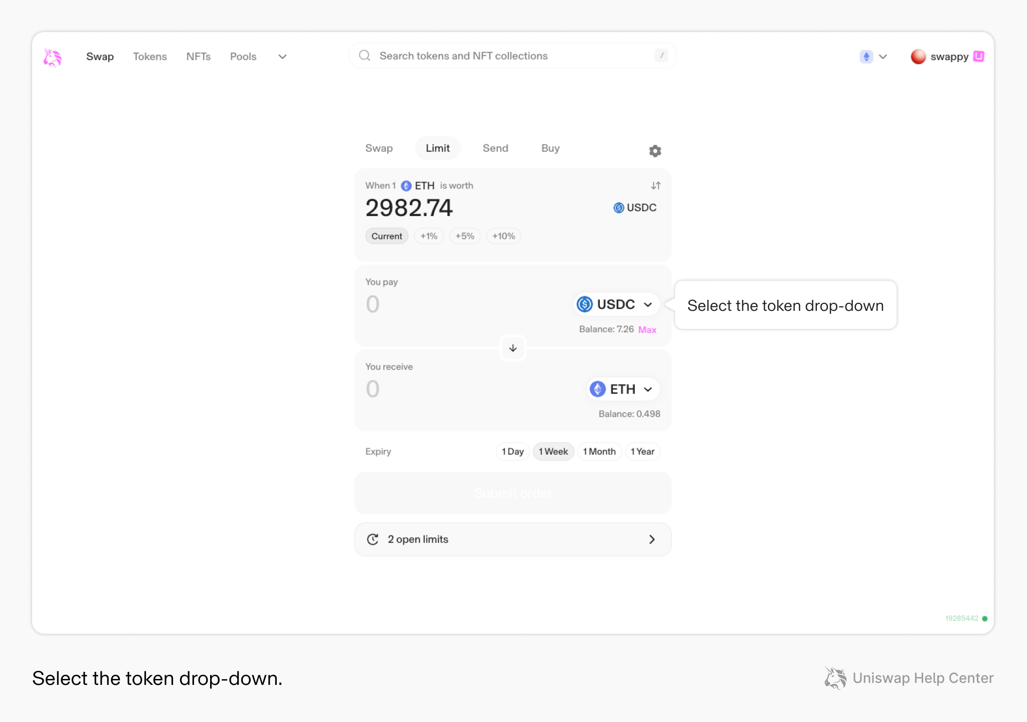Set expiry to 1 Month
The width and height of the screenshot is (1027, 722).
pos(599,452)
